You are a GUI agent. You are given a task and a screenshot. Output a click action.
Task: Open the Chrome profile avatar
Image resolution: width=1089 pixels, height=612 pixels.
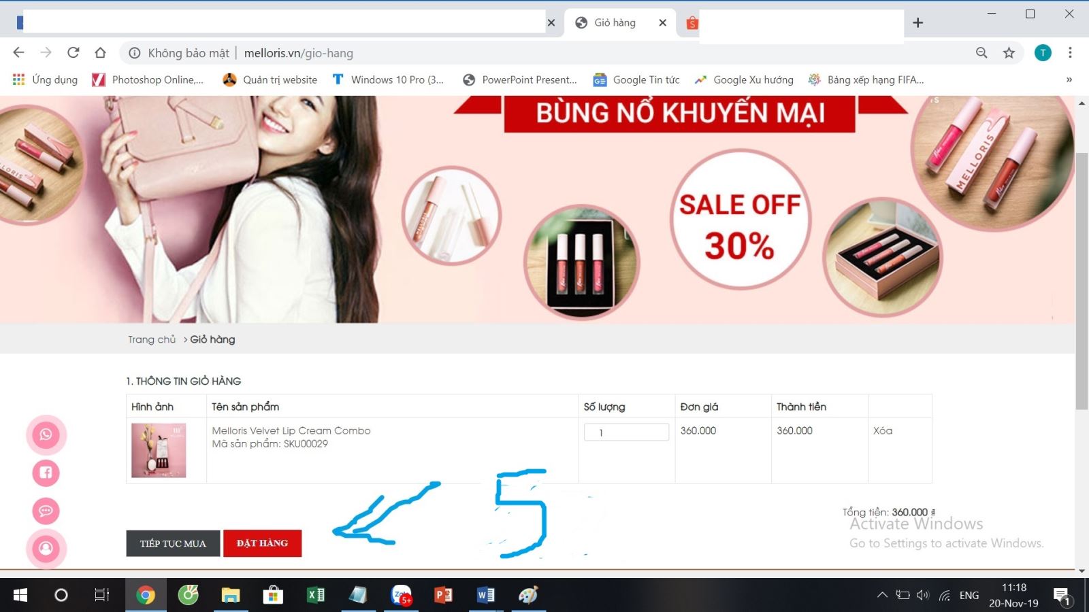1043,52
